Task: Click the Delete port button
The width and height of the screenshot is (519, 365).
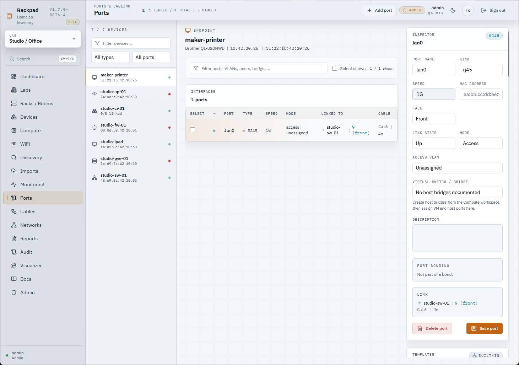Action: point(432,328)
